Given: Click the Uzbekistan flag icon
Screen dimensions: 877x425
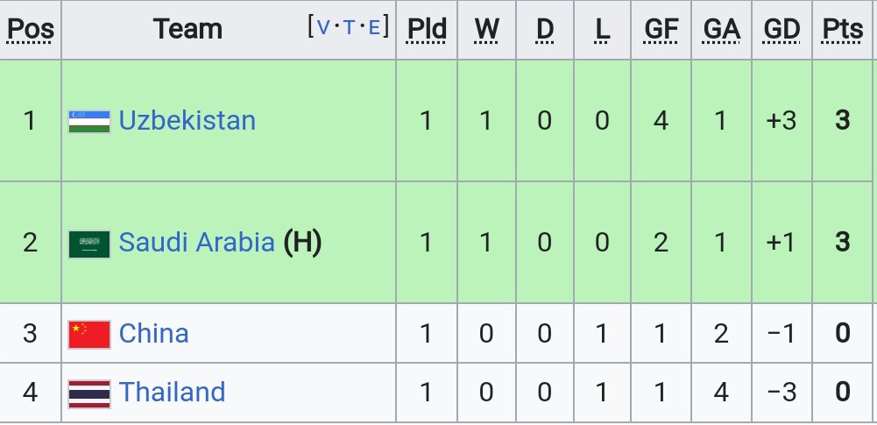Looking at the screenshot, I should [x=89, y=121].
